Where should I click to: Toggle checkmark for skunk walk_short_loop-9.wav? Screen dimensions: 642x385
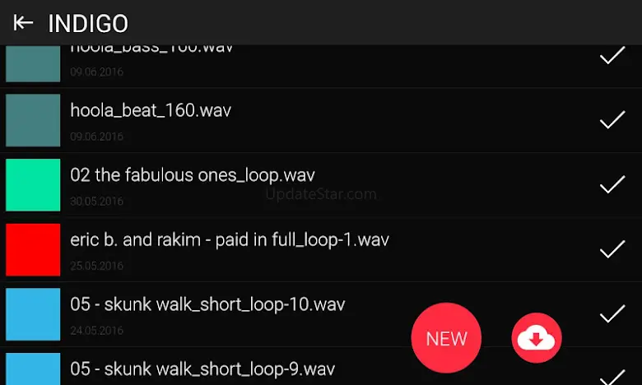coord(612,378)
